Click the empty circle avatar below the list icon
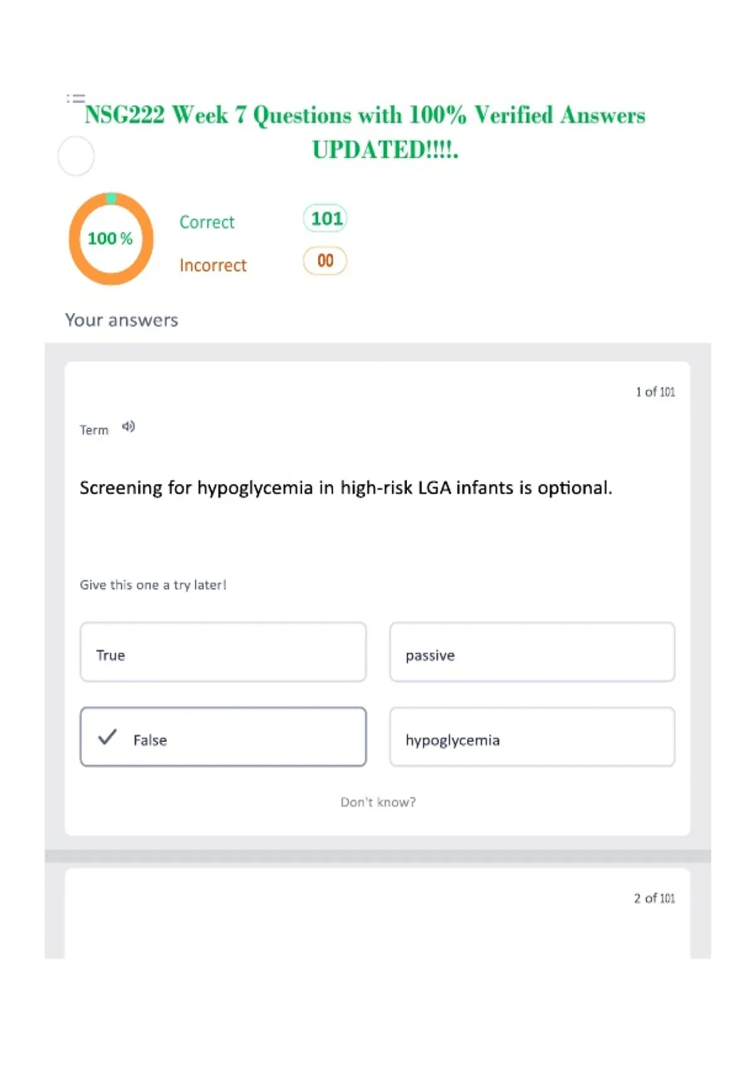754x1068 pixels. (x=76, y=156)
